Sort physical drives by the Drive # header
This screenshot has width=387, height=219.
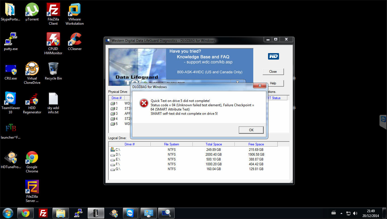point(117,98)
